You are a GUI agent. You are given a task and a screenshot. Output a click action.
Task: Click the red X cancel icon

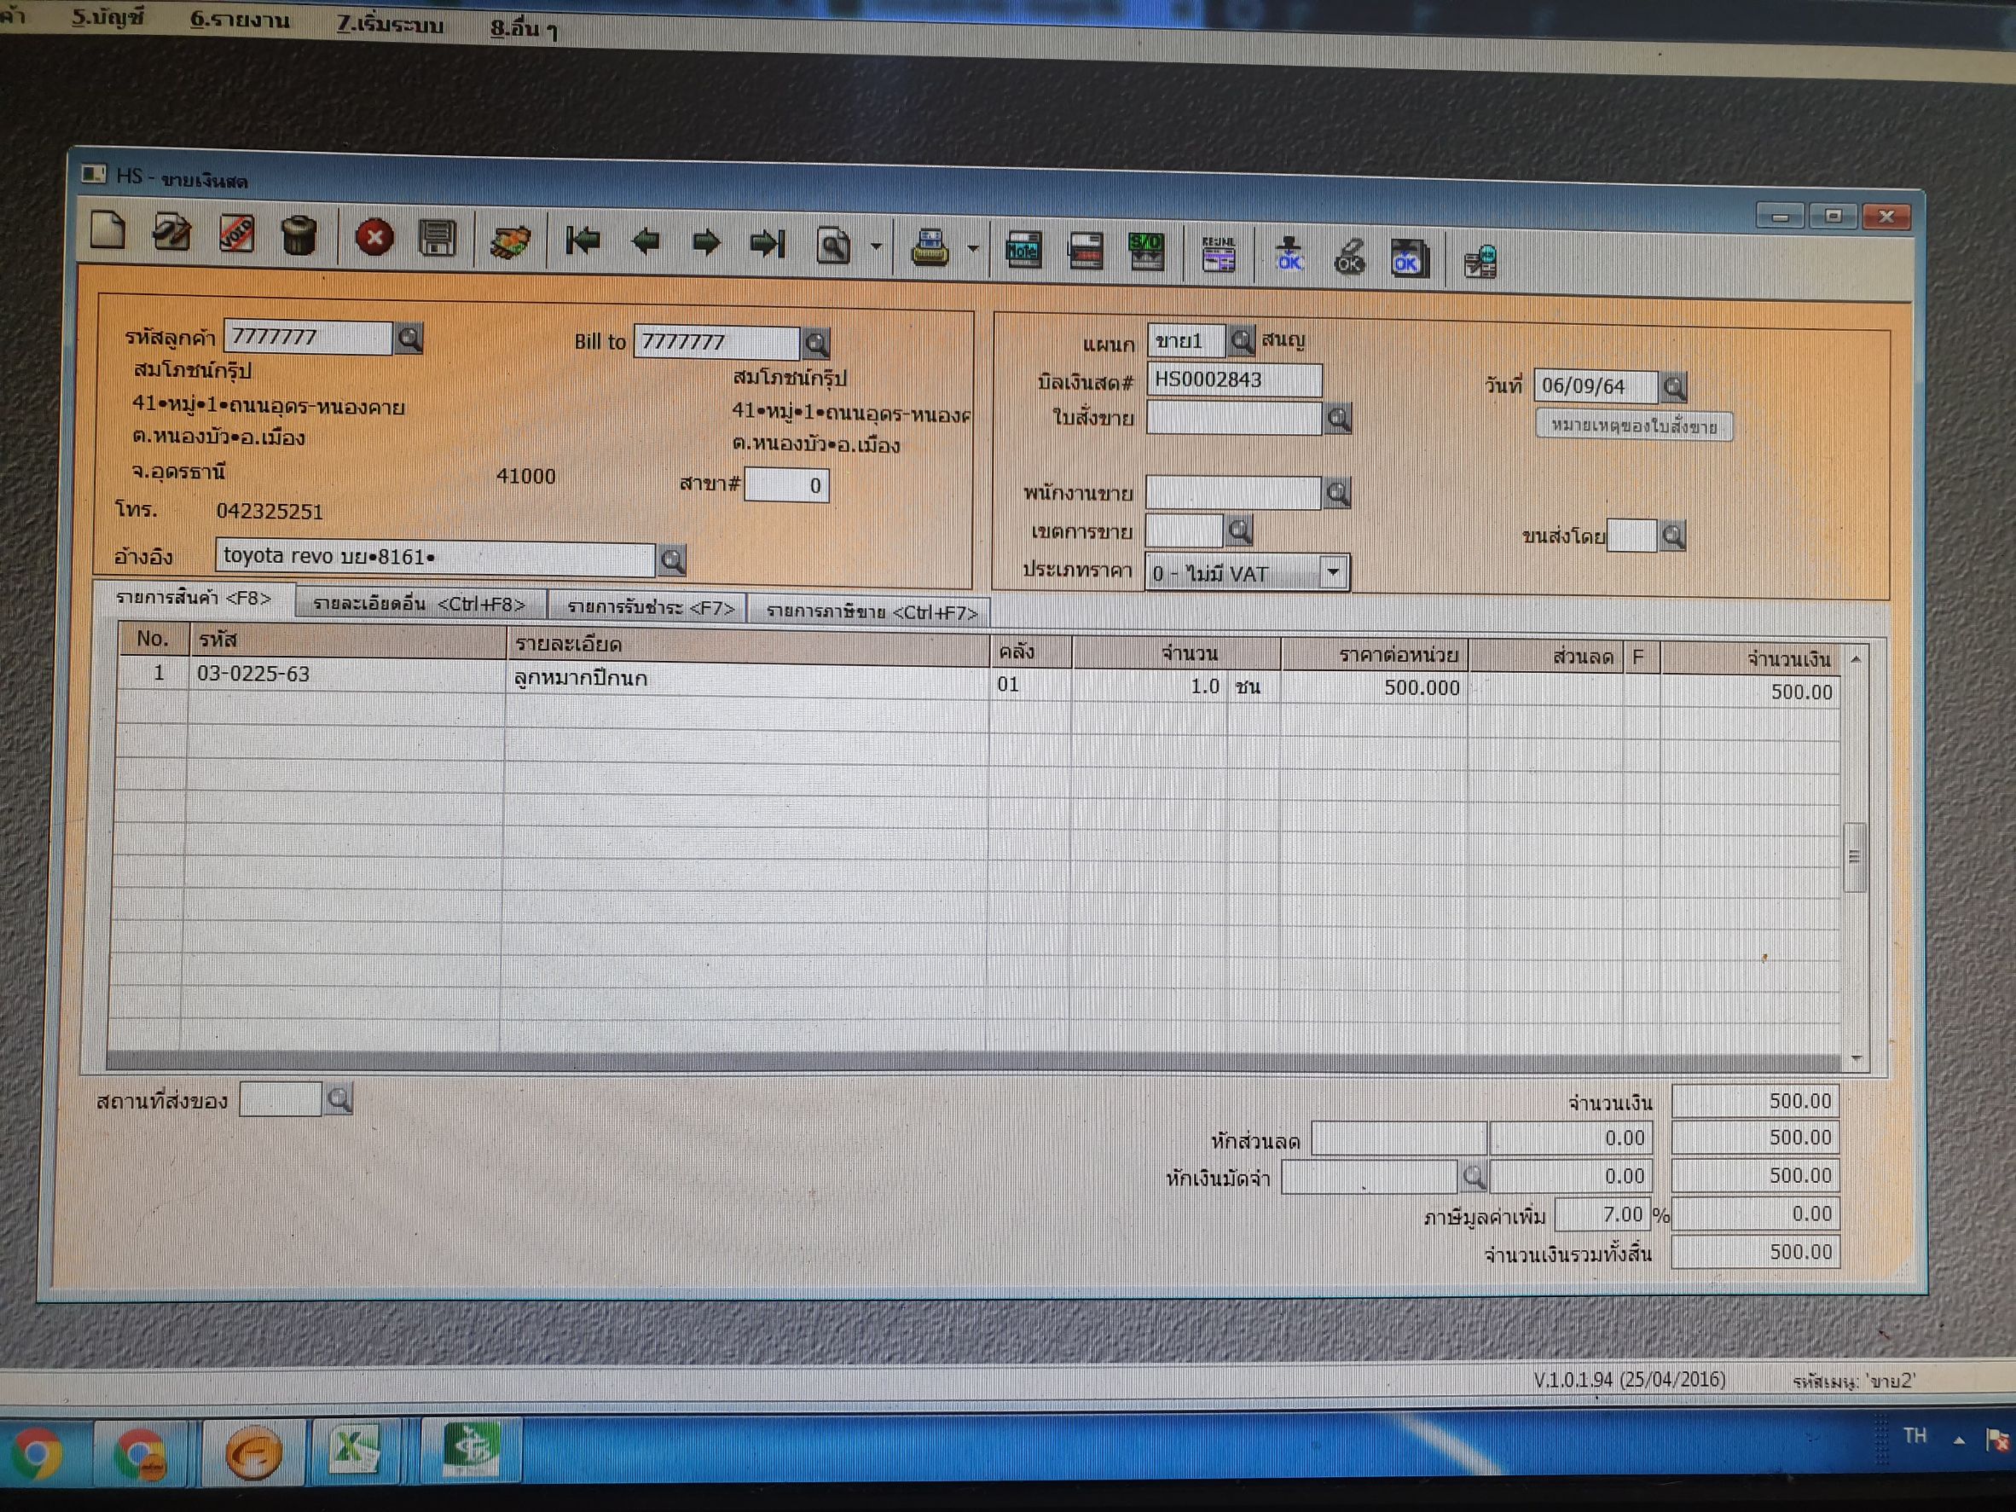point(374,238)
